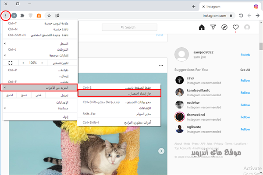Open Explore compass icon
The image size is (263, 175).
pos(224,27)
